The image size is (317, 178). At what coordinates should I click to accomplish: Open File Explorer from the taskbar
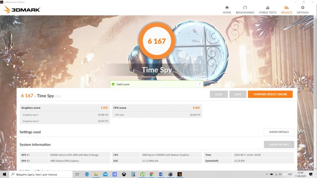(96, 174)
